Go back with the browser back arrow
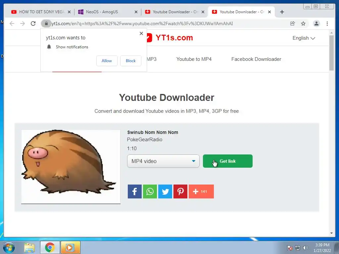Image resolution: width=339 pixels, height=254 pixels. (12, 23)
